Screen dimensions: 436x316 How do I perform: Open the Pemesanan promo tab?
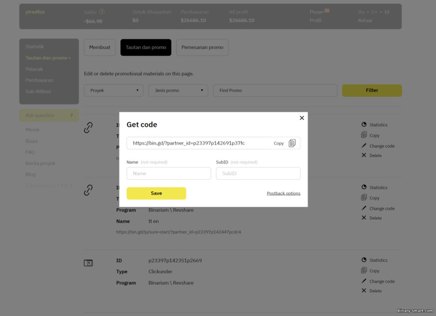[x=202, y=47]
